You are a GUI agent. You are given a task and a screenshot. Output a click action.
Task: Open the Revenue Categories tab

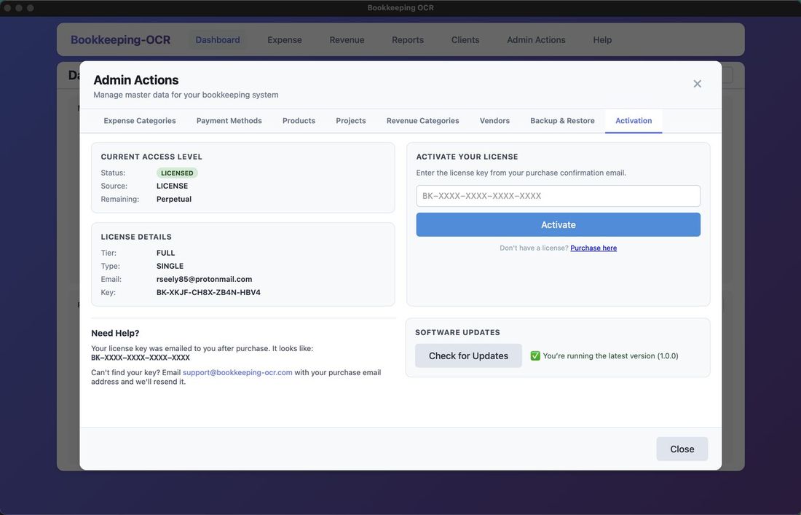click(x=422, y=121)
